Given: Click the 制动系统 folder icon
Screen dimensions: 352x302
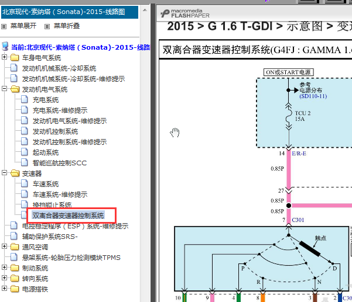Looking at the screenshot, I should (x=15, y=268).
